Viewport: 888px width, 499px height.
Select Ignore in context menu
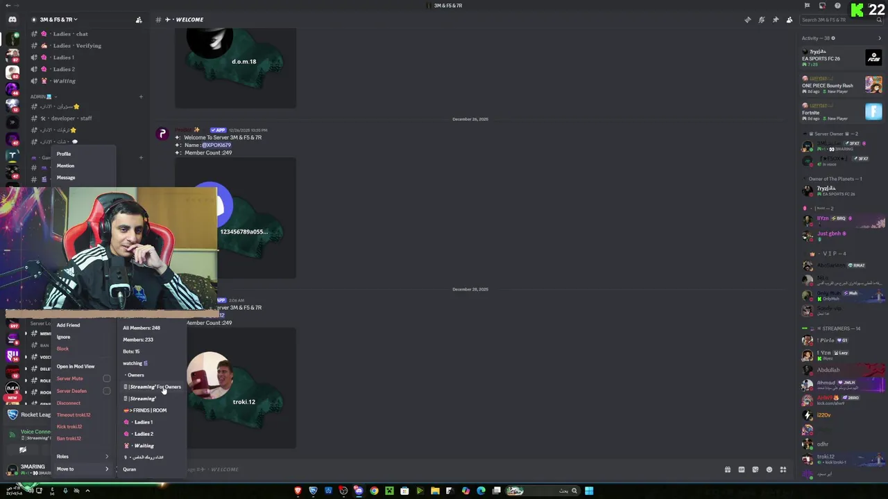click(63, 337)
